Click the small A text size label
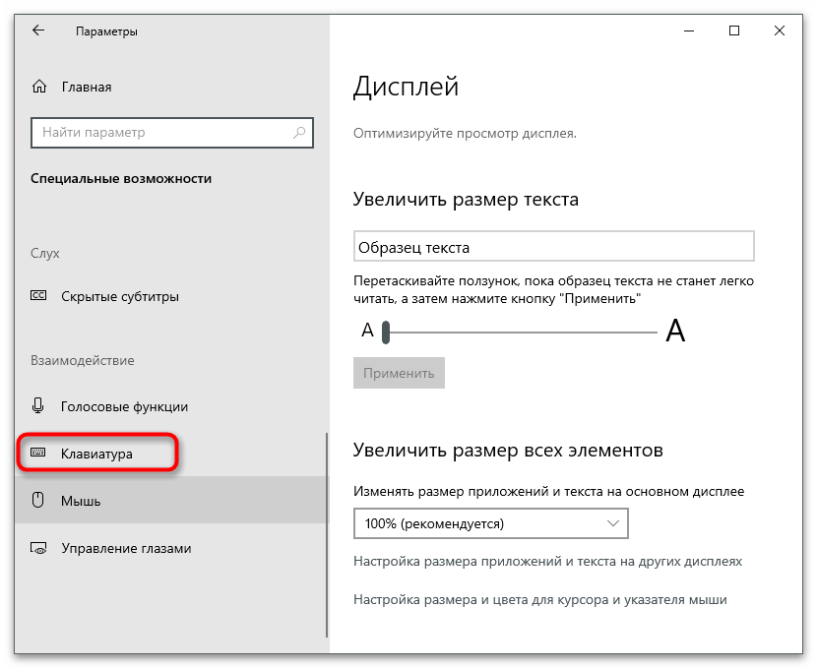 (x=367, y=331)
